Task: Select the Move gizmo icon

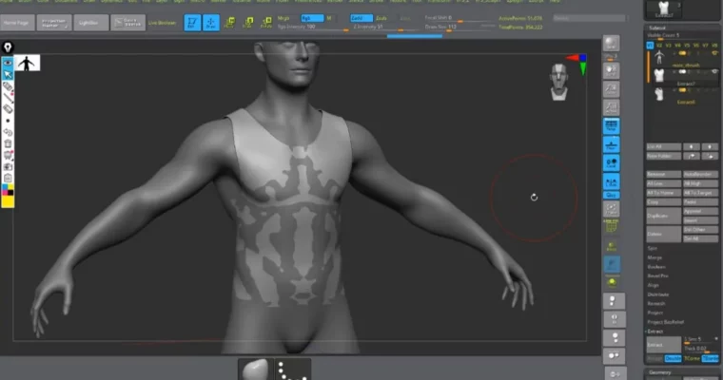Action: (x=229, y=23)
